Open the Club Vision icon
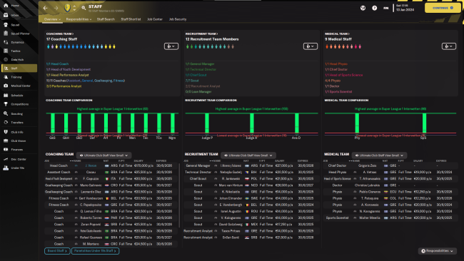Viewport: 464px width, 261px height. click(6, 140)
